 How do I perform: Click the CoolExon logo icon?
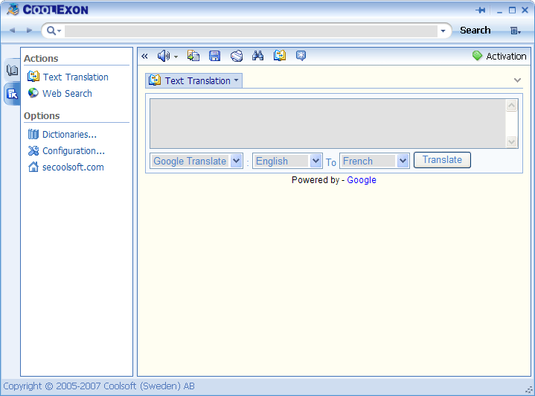(x=13, y=9)
